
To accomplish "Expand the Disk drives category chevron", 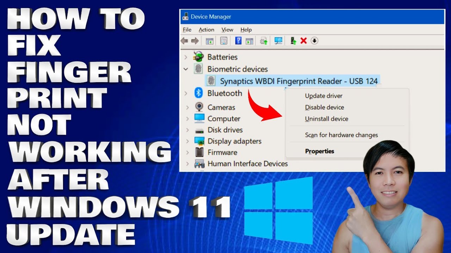I will click(187, 130).
